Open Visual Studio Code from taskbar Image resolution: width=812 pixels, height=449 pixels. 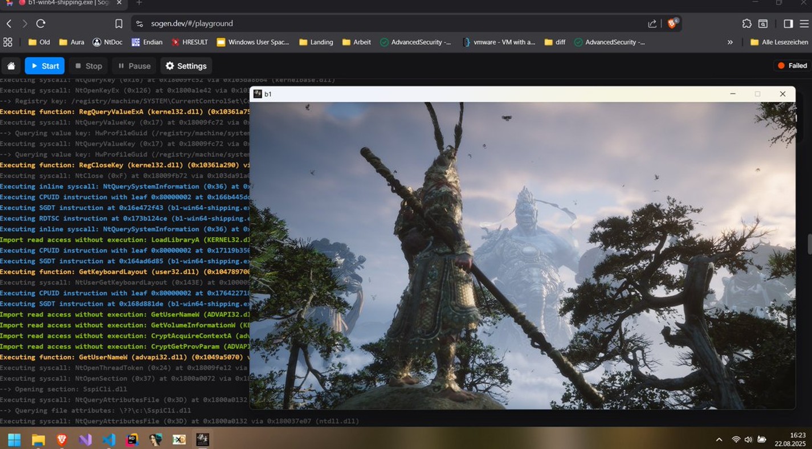(x=109, y=439)
